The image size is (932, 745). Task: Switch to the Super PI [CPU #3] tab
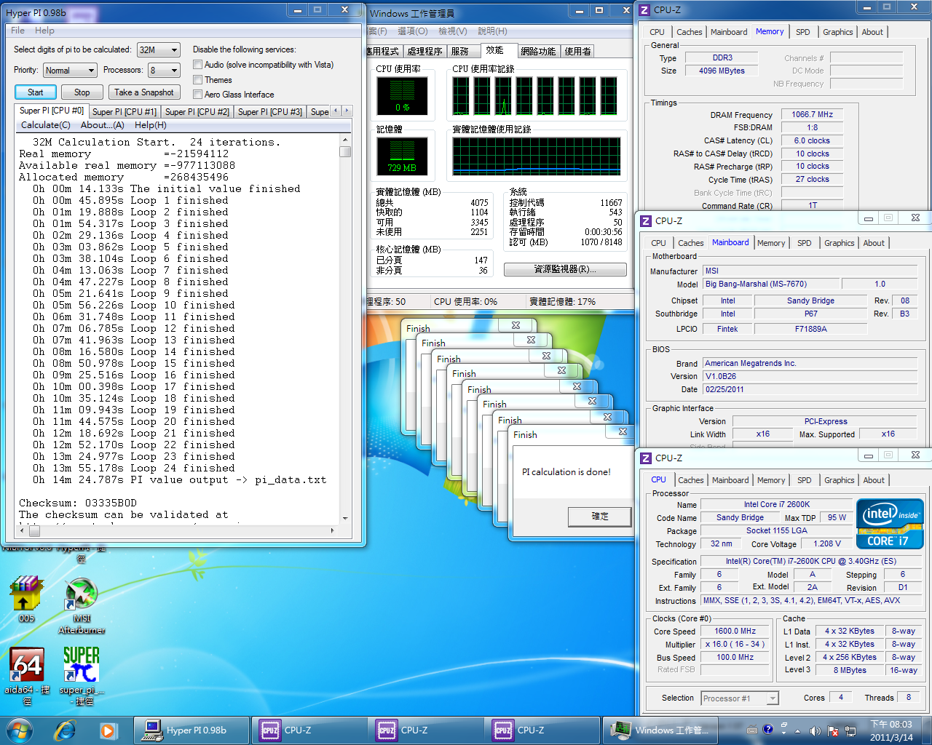[x=270, y=112]
